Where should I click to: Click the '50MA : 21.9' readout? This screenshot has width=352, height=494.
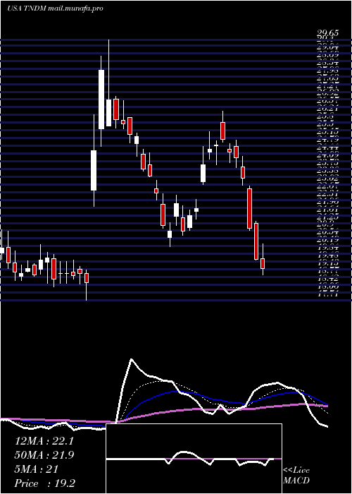(44, 455)
